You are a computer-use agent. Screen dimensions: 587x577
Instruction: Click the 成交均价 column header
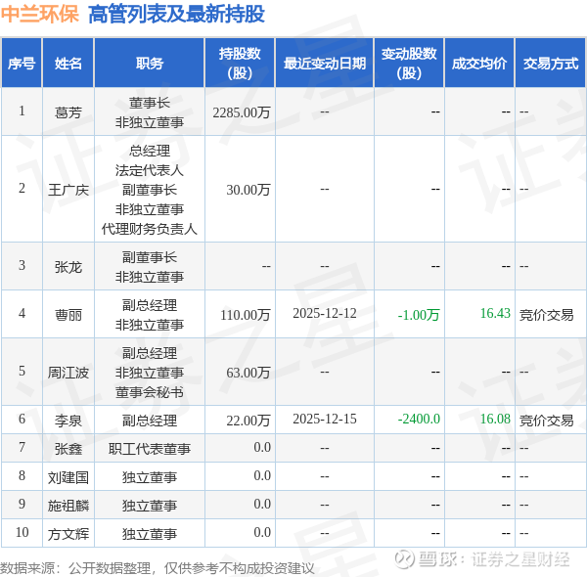coord(479,64)
